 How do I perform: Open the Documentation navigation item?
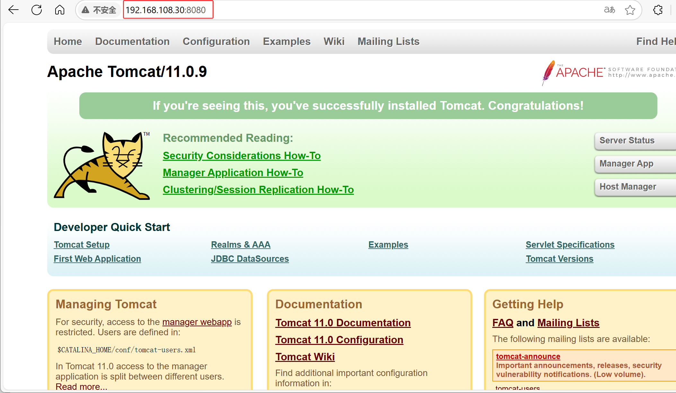point(132,41)
